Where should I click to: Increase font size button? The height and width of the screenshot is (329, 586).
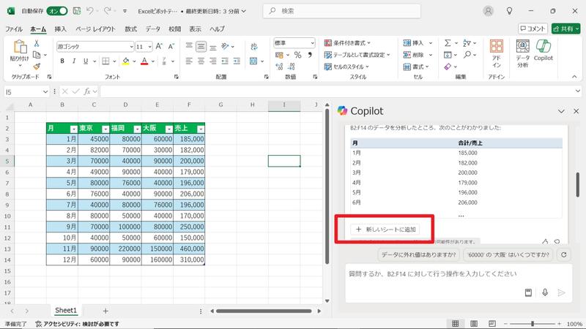click(159, 46)
